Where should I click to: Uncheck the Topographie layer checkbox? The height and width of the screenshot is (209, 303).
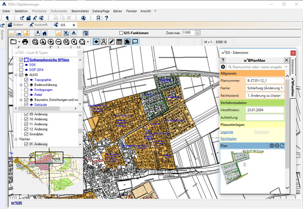point(26,80)
